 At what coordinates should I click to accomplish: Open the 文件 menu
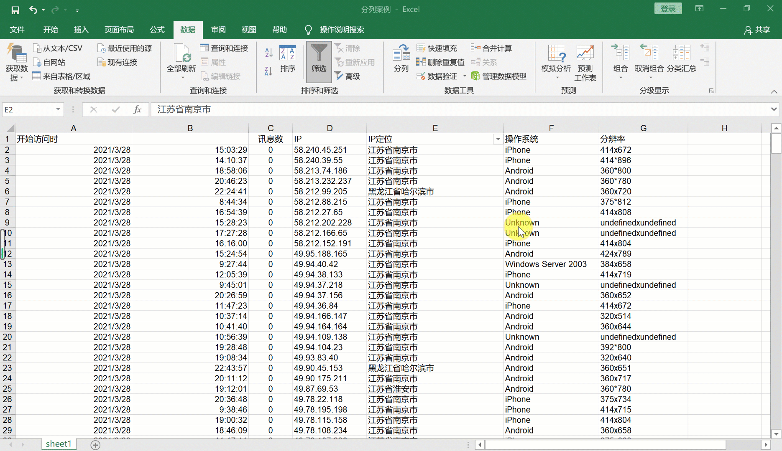coord(17,30)
